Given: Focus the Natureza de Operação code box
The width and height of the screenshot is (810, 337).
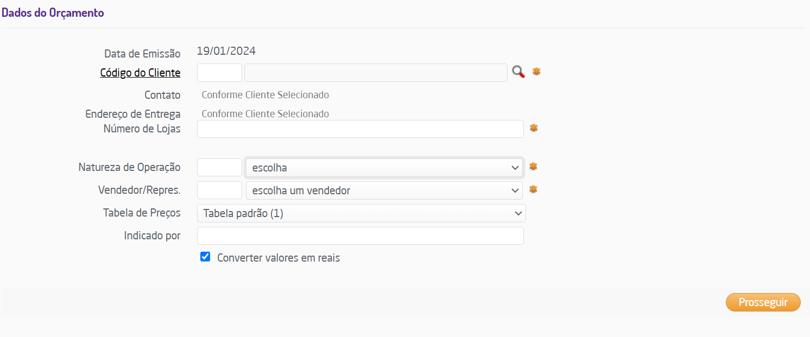Looking at the screenshot, I should pyautogui.click(x=219, y=168).
